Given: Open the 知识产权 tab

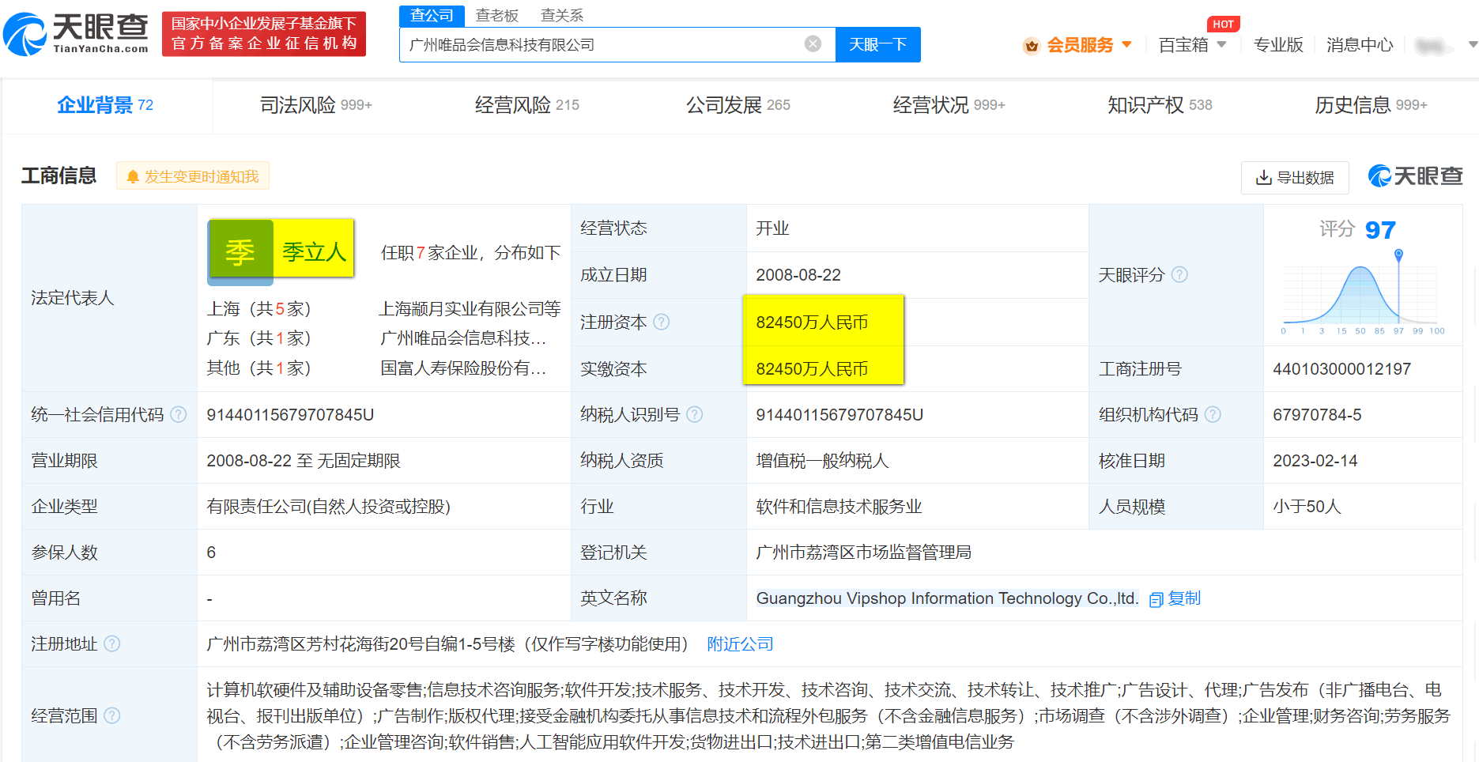Looking at the screenshot, I should [x=1160, y=104].
